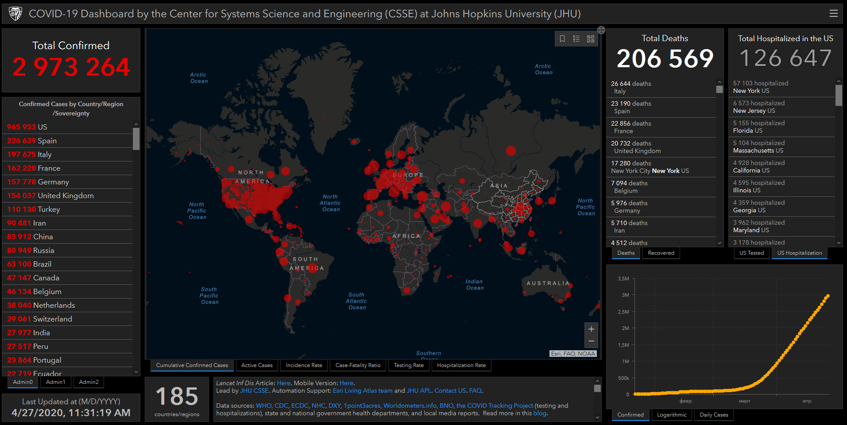Open the blog link
Viewport: 847px width, 425px height.
point(540,414)
